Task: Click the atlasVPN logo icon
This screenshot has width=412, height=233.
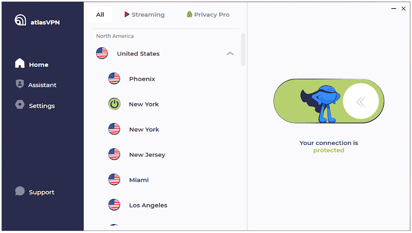Action: click(20, 20)
